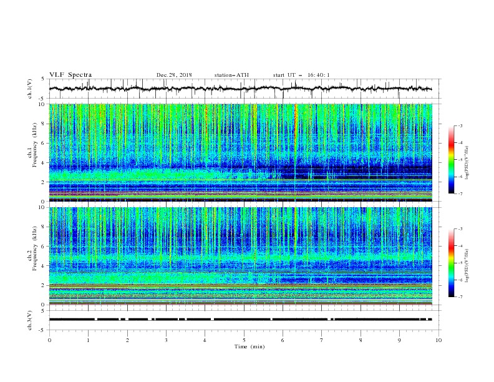Select the "start UT = 16:40: 1" text
This screenshot has height=382, width=494.
[301, 75]
